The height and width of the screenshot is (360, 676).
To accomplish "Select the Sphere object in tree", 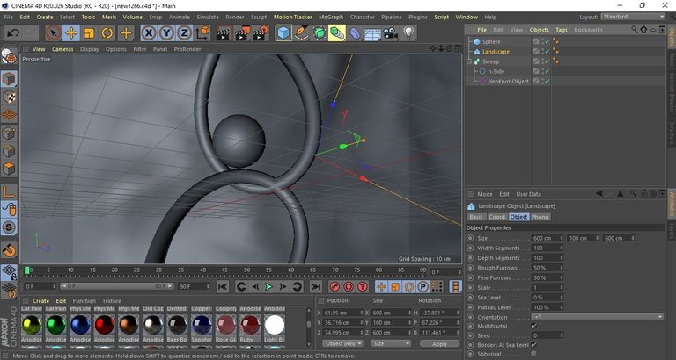I will click(x=491, y=42).
